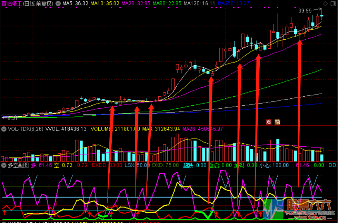Image resolution: width=338 pixels, height=223 pixels.
Task: Expand the VOL-TDX indicator dropdown arrow
Action: 4,129
